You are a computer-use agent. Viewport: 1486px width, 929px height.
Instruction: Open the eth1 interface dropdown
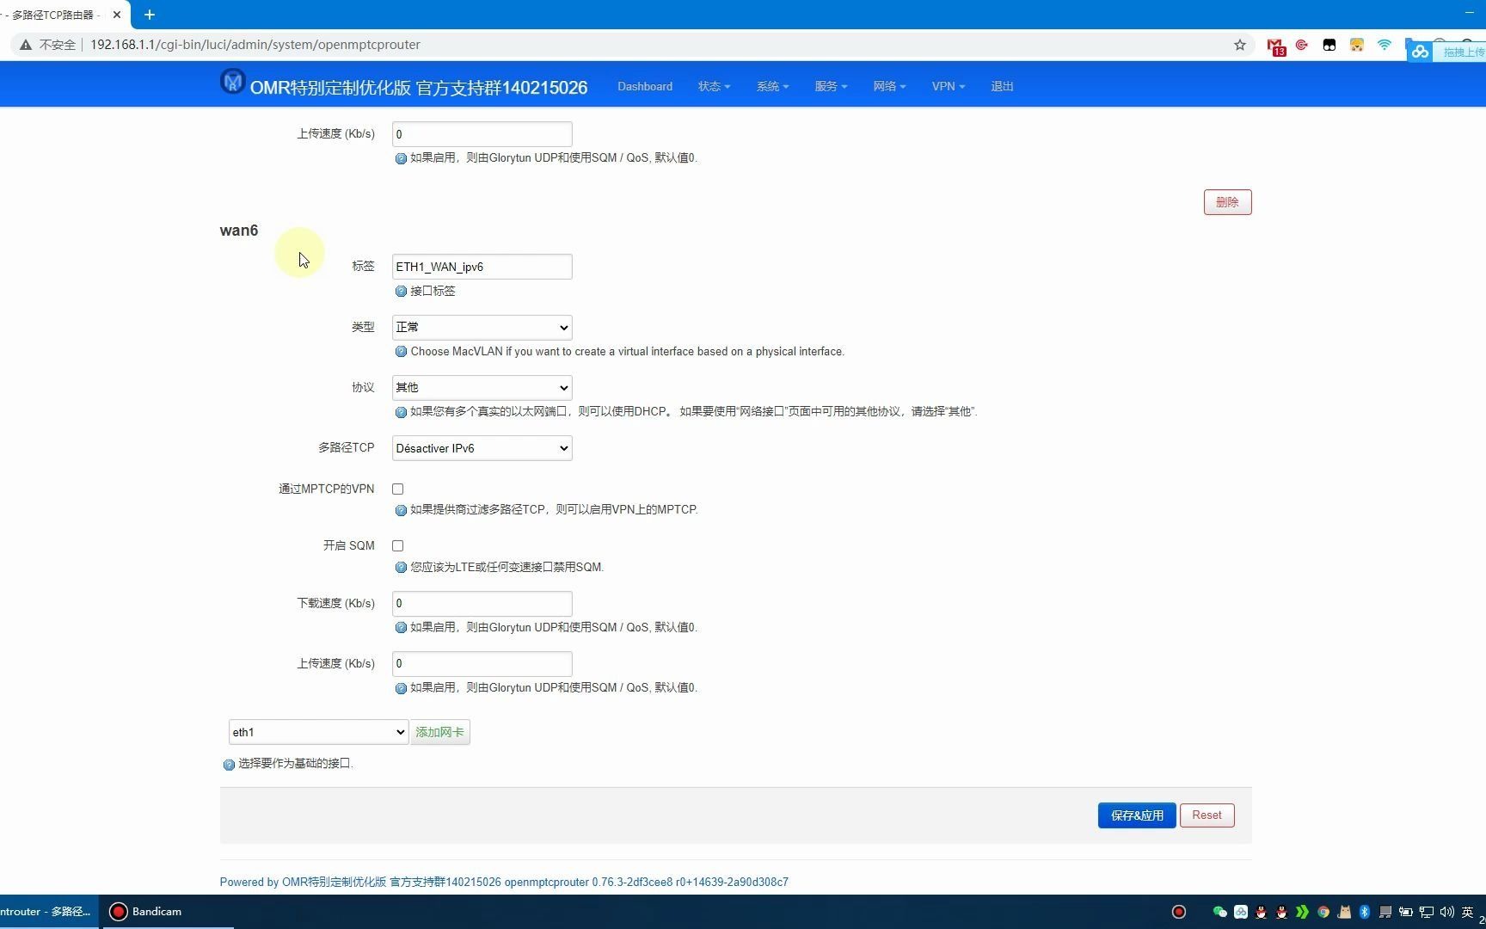click(x=318, y=733)
